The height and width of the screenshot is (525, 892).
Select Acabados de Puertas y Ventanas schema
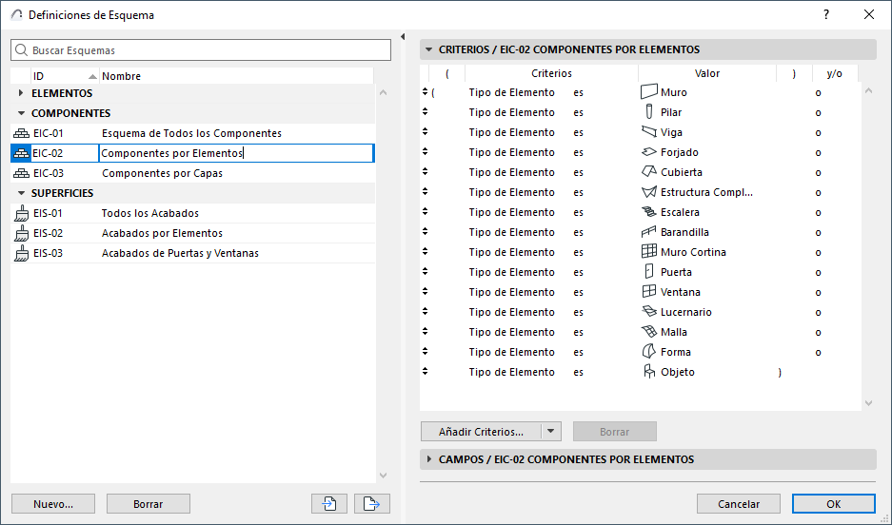pyautogui.click(x=180, y=253)
